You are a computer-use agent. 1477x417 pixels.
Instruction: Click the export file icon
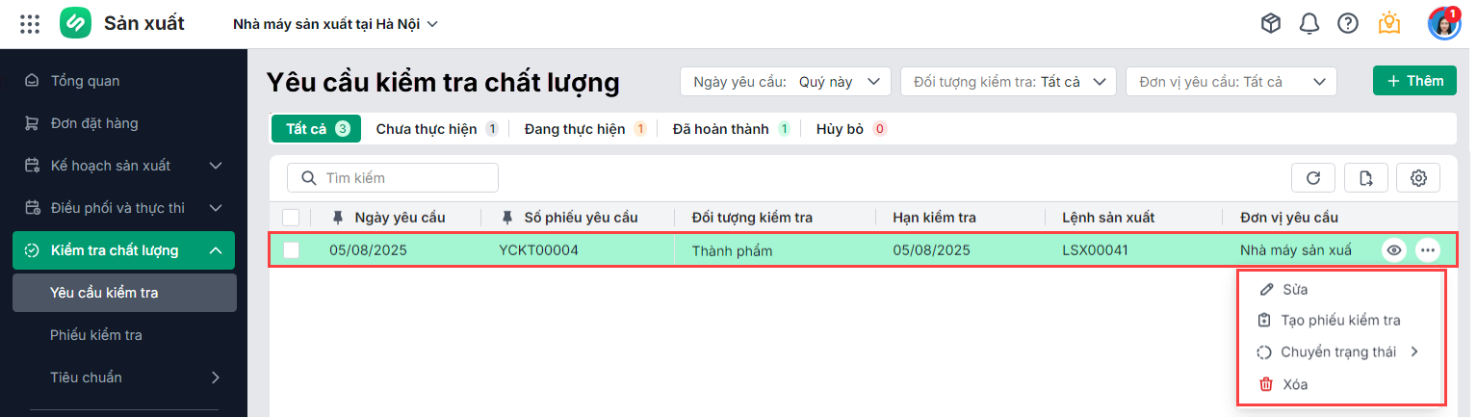pyautogui.click(x=1365, y=178)
